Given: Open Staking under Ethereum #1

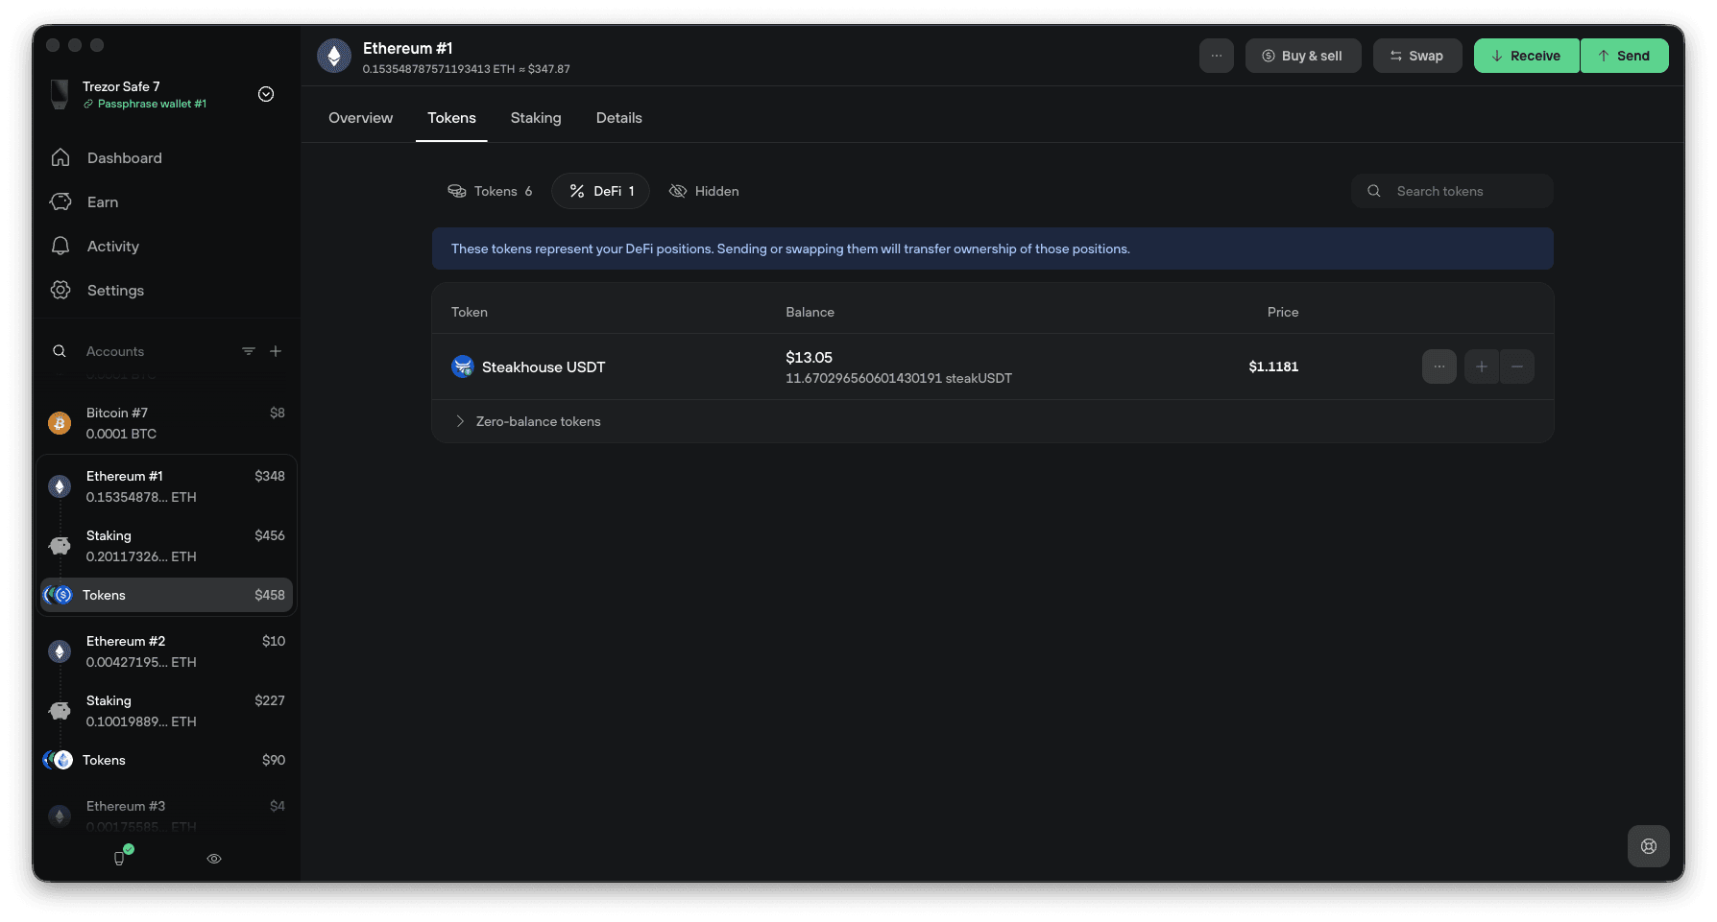Looking at the screenshot, I should tap(167, 546).
